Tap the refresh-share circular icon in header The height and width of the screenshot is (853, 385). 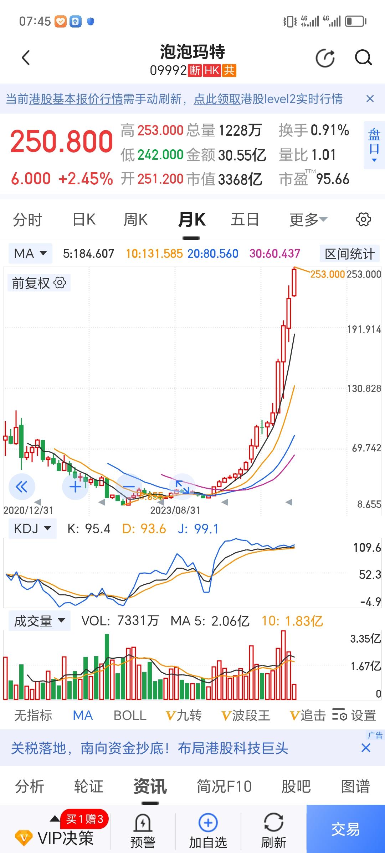coord(325,58)
